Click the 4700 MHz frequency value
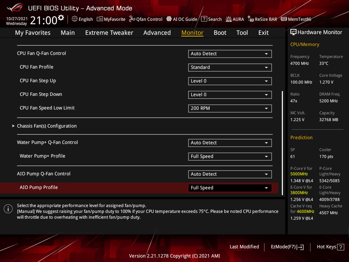Image resolution: width=349 pixels, height=262 pixels. pyautogui.click(x=300, y=63)
